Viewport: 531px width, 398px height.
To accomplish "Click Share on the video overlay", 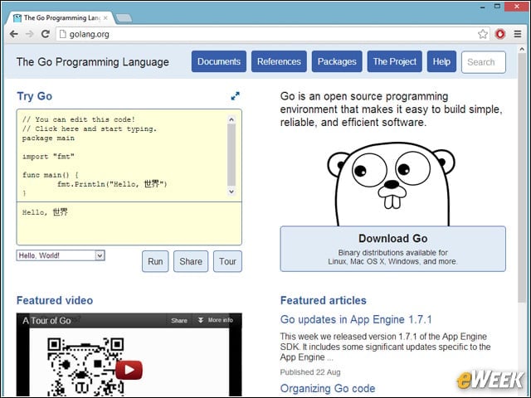I will pos(179,320).
